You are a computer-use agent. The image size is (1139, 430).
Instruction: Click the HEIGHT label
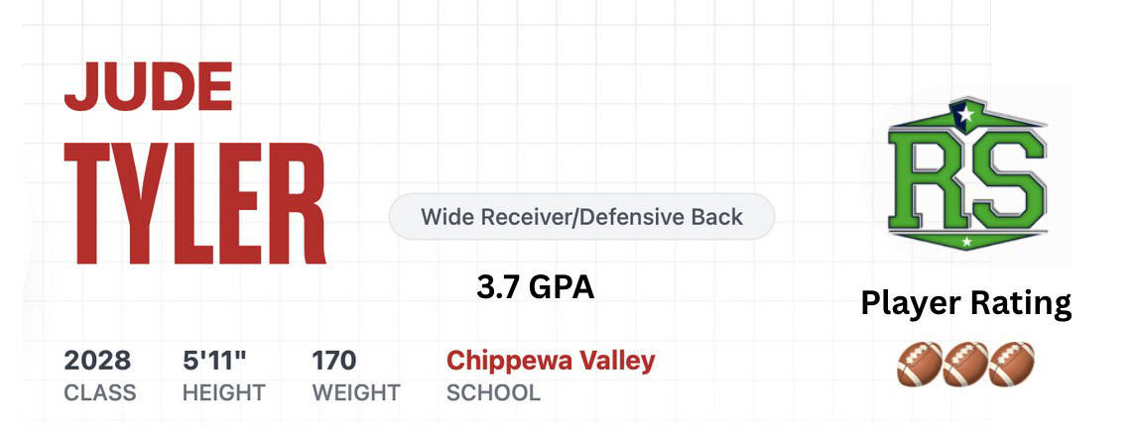(x=223, y=392)
